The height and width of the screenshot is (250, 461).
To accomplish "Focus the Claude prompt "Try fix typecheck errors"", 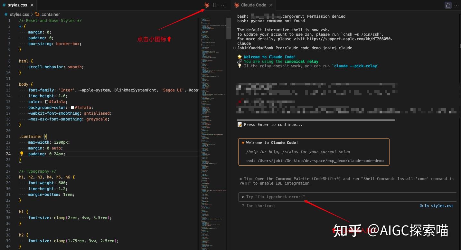I will point(347,197).
